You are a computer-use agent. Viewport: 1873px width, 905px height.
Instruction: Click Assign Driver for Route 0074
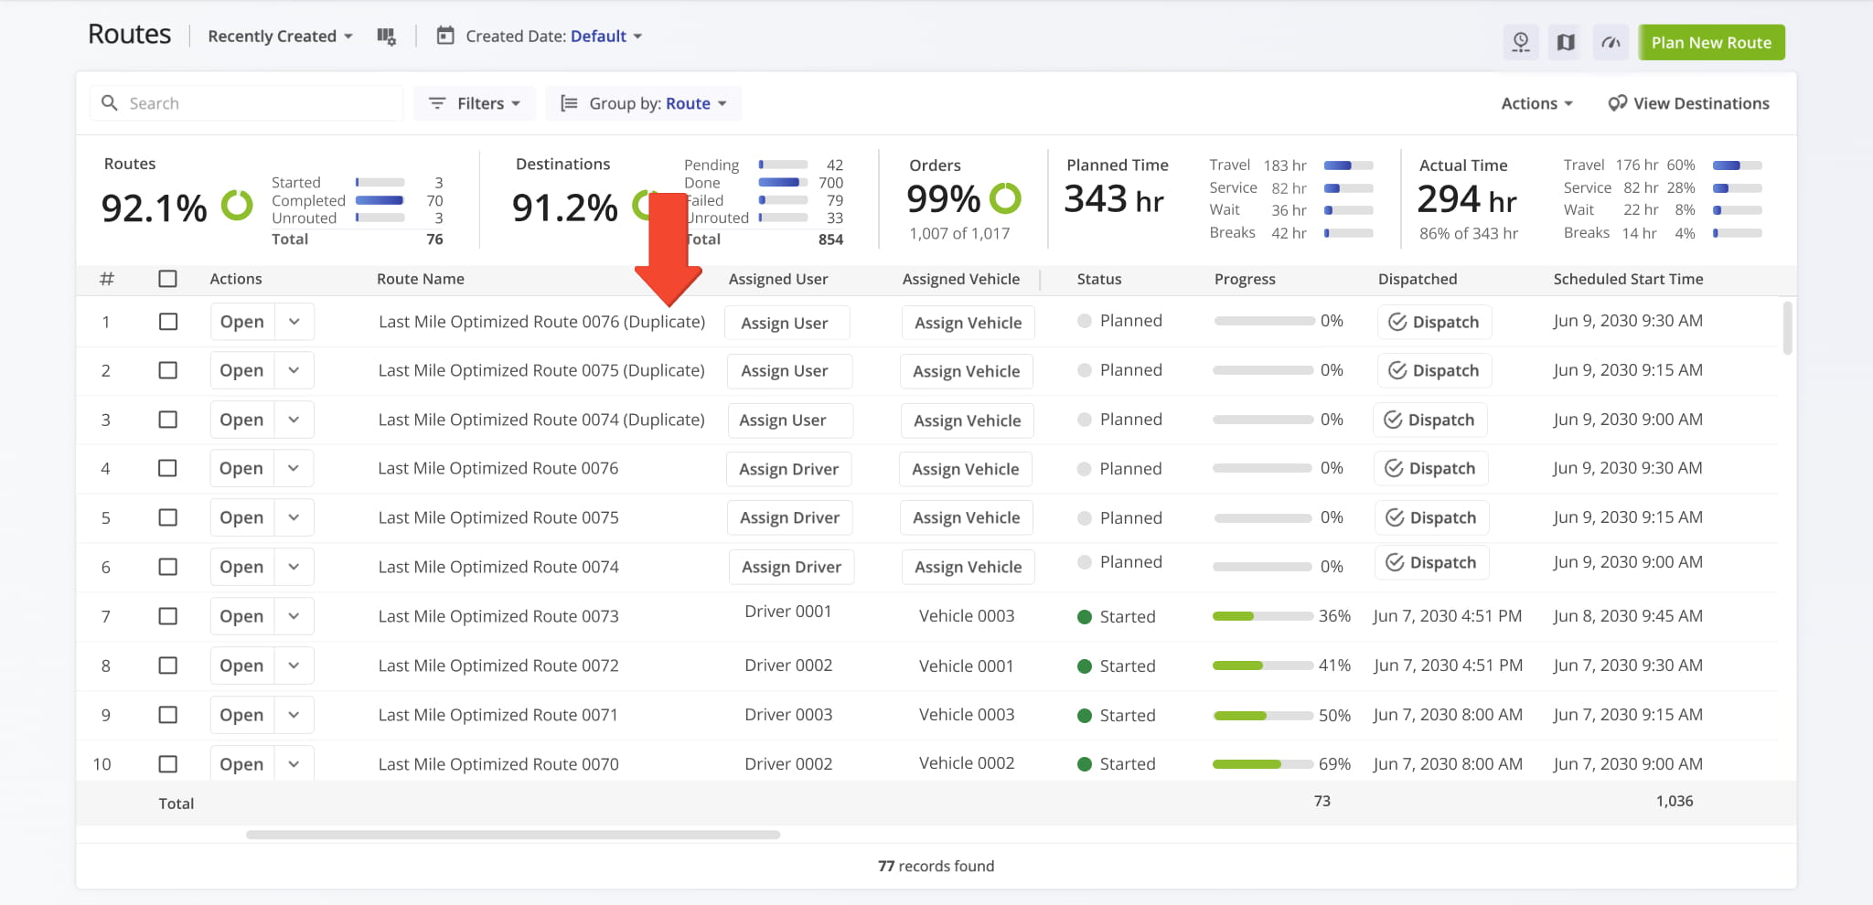coord(791,567)
